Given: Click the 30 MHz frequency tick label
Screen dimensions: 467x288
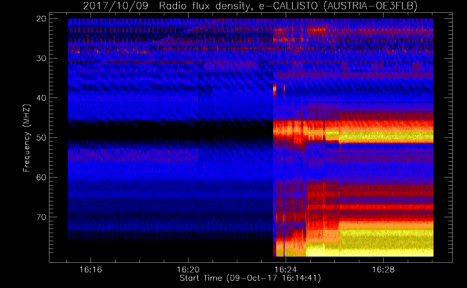Looking at the screenshot, I should (x=41, y=58).
